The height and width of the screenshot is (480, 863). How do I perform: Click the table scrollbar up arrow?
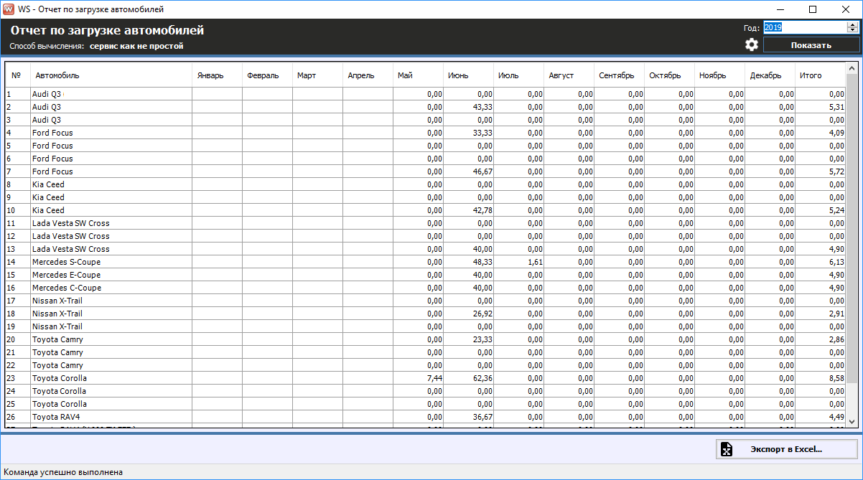point(852,68)
